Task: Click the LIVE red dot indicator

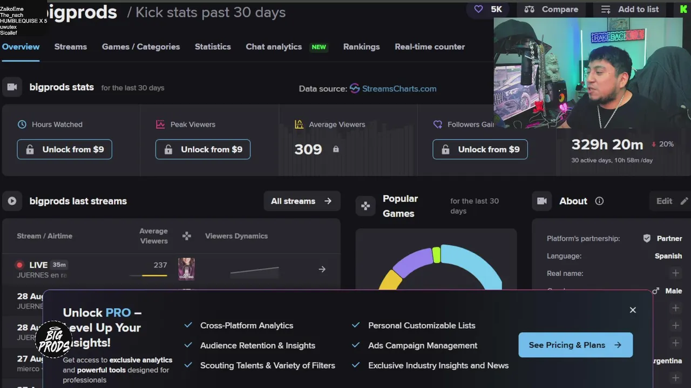Action: tap(19, 265)
